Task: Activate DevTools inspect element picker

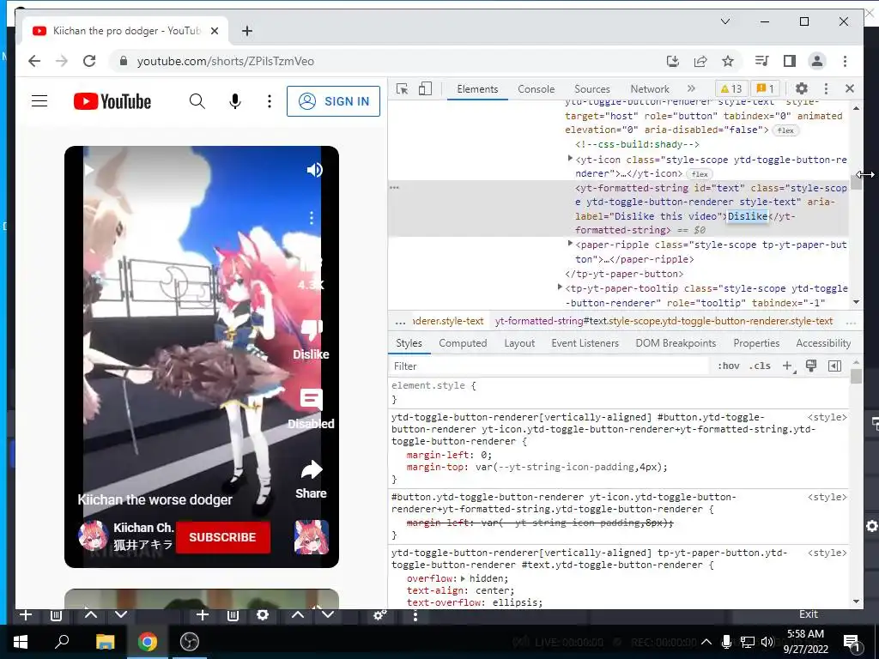Action: pos(402,88)
